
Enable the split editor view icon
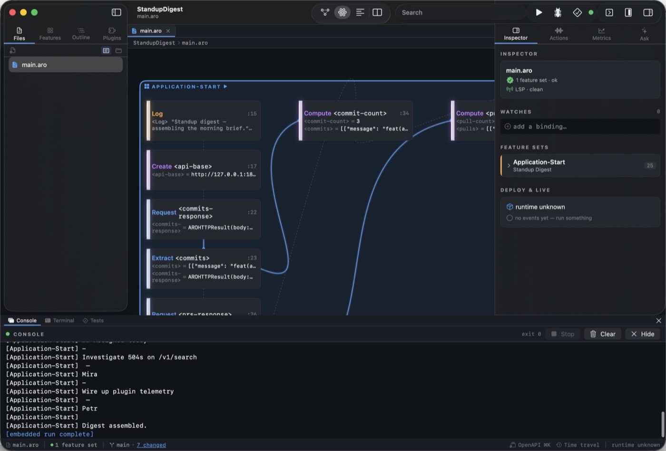377,12
